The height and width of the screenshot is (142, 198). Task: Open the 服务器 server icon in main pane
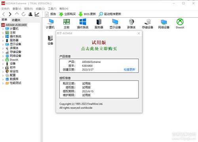99,24
